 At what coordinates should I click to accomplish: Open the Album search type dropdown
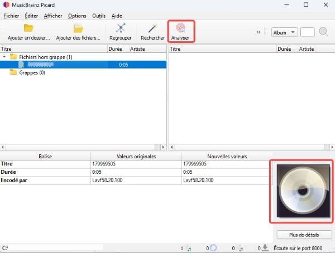(x=284, y=32)
